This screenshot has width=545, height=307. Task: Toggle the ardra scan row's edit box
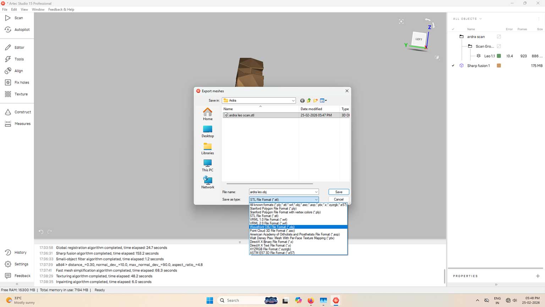499,37
